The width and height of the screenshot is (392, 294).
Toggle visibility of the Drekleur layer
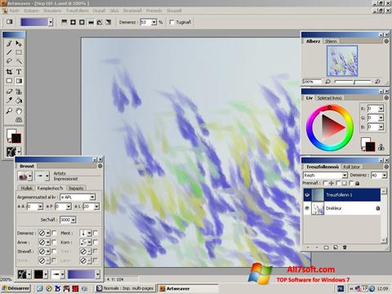click(x=307, y=208)
